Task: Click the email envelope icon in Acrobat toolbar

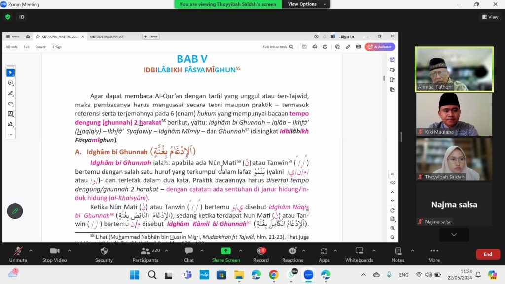Action: (358, 47)
